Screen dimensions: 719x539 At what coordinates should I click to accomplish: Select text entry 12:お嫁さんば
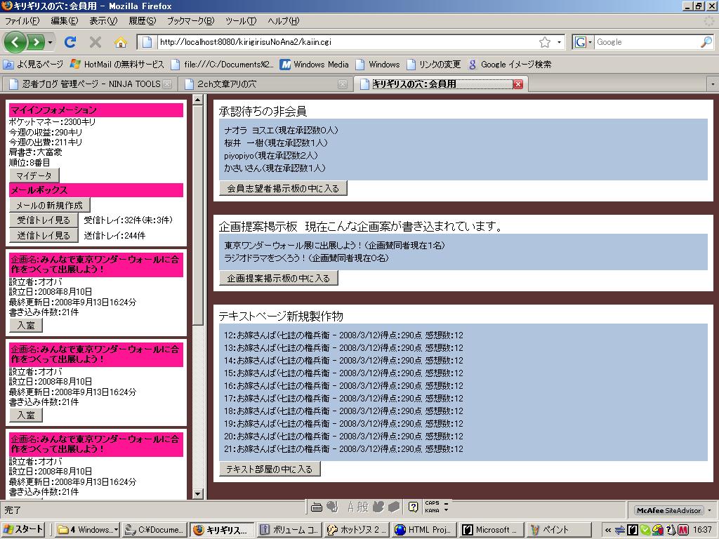343,335
